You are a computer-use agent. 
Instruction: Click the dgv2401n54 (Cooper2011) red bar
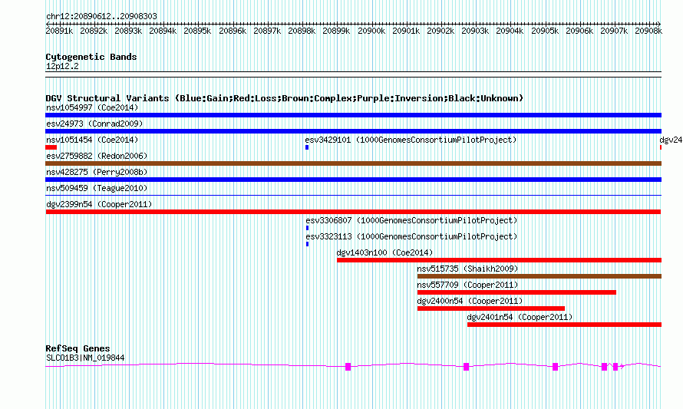click(x=565, y=325)
